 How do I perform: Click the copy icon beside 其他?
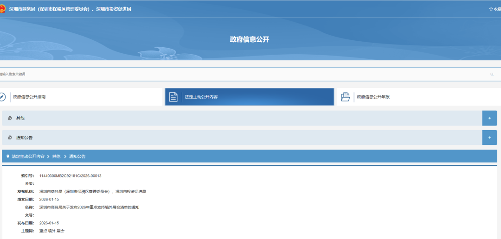(x=10, y=118)
